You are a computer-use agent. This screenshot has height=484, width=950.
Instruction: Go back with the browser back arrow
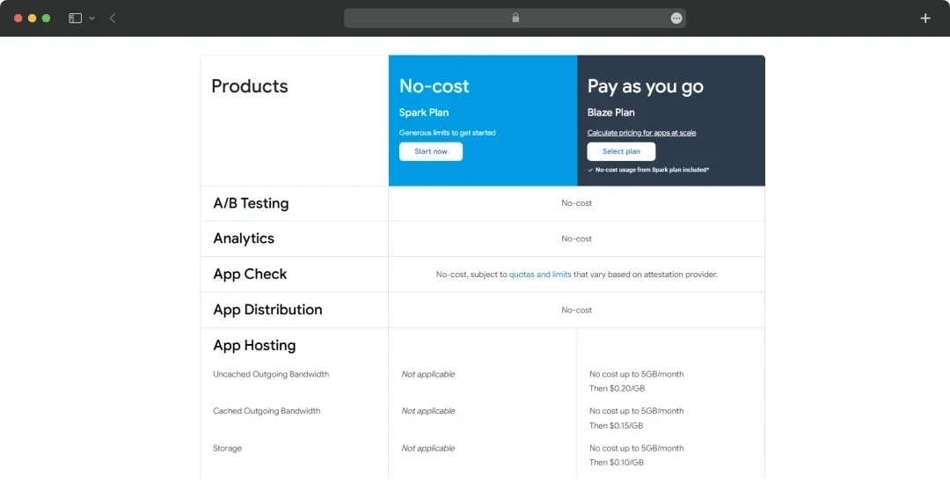pyautogui.click(x=113, y=18)
